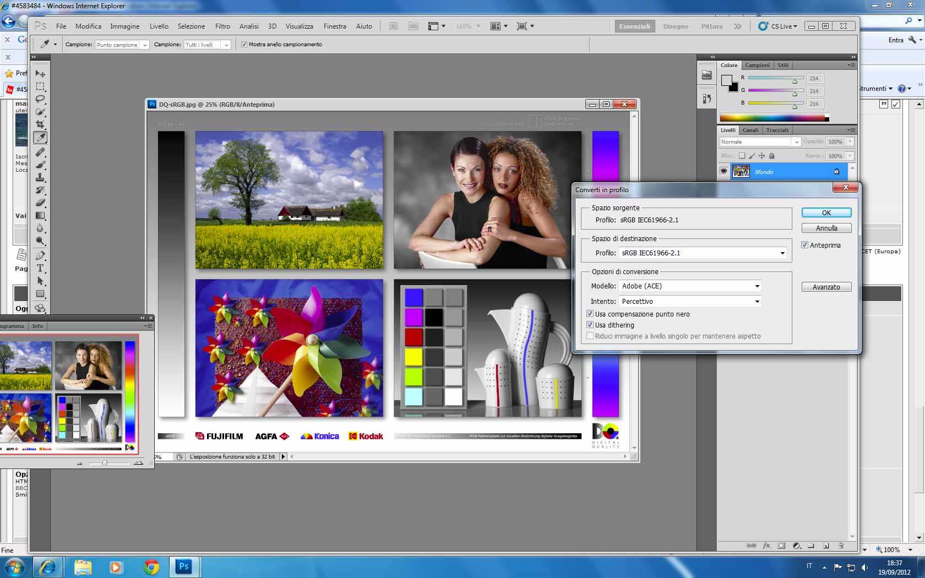925x578 pixels.
Task: Hide the Sfondo layer visibility eye
Action: tap(724, 171)
